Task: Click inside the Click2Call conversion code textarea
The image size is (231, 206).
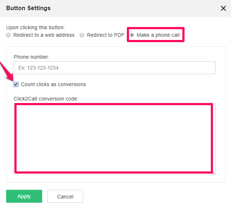Action: [114, 139]
